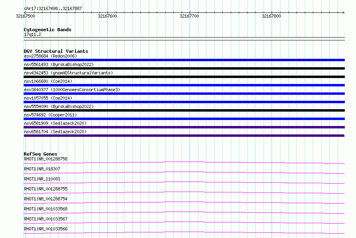Open variant nsv1057055 (Coe2014) label
This screenshot has height=238, width=356.
tap(48, 98)
